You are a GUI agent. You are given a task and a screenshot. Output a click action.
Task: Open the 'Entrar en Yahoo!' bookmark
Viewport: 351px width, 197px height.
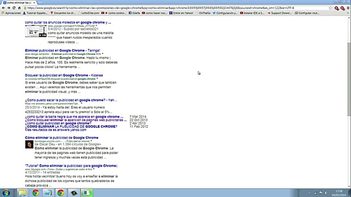(181, 13)
